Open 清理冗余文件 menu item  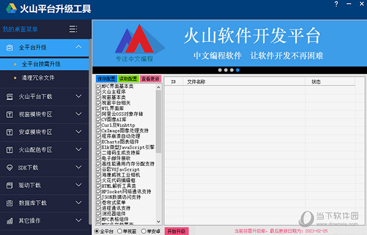point(44,78)
